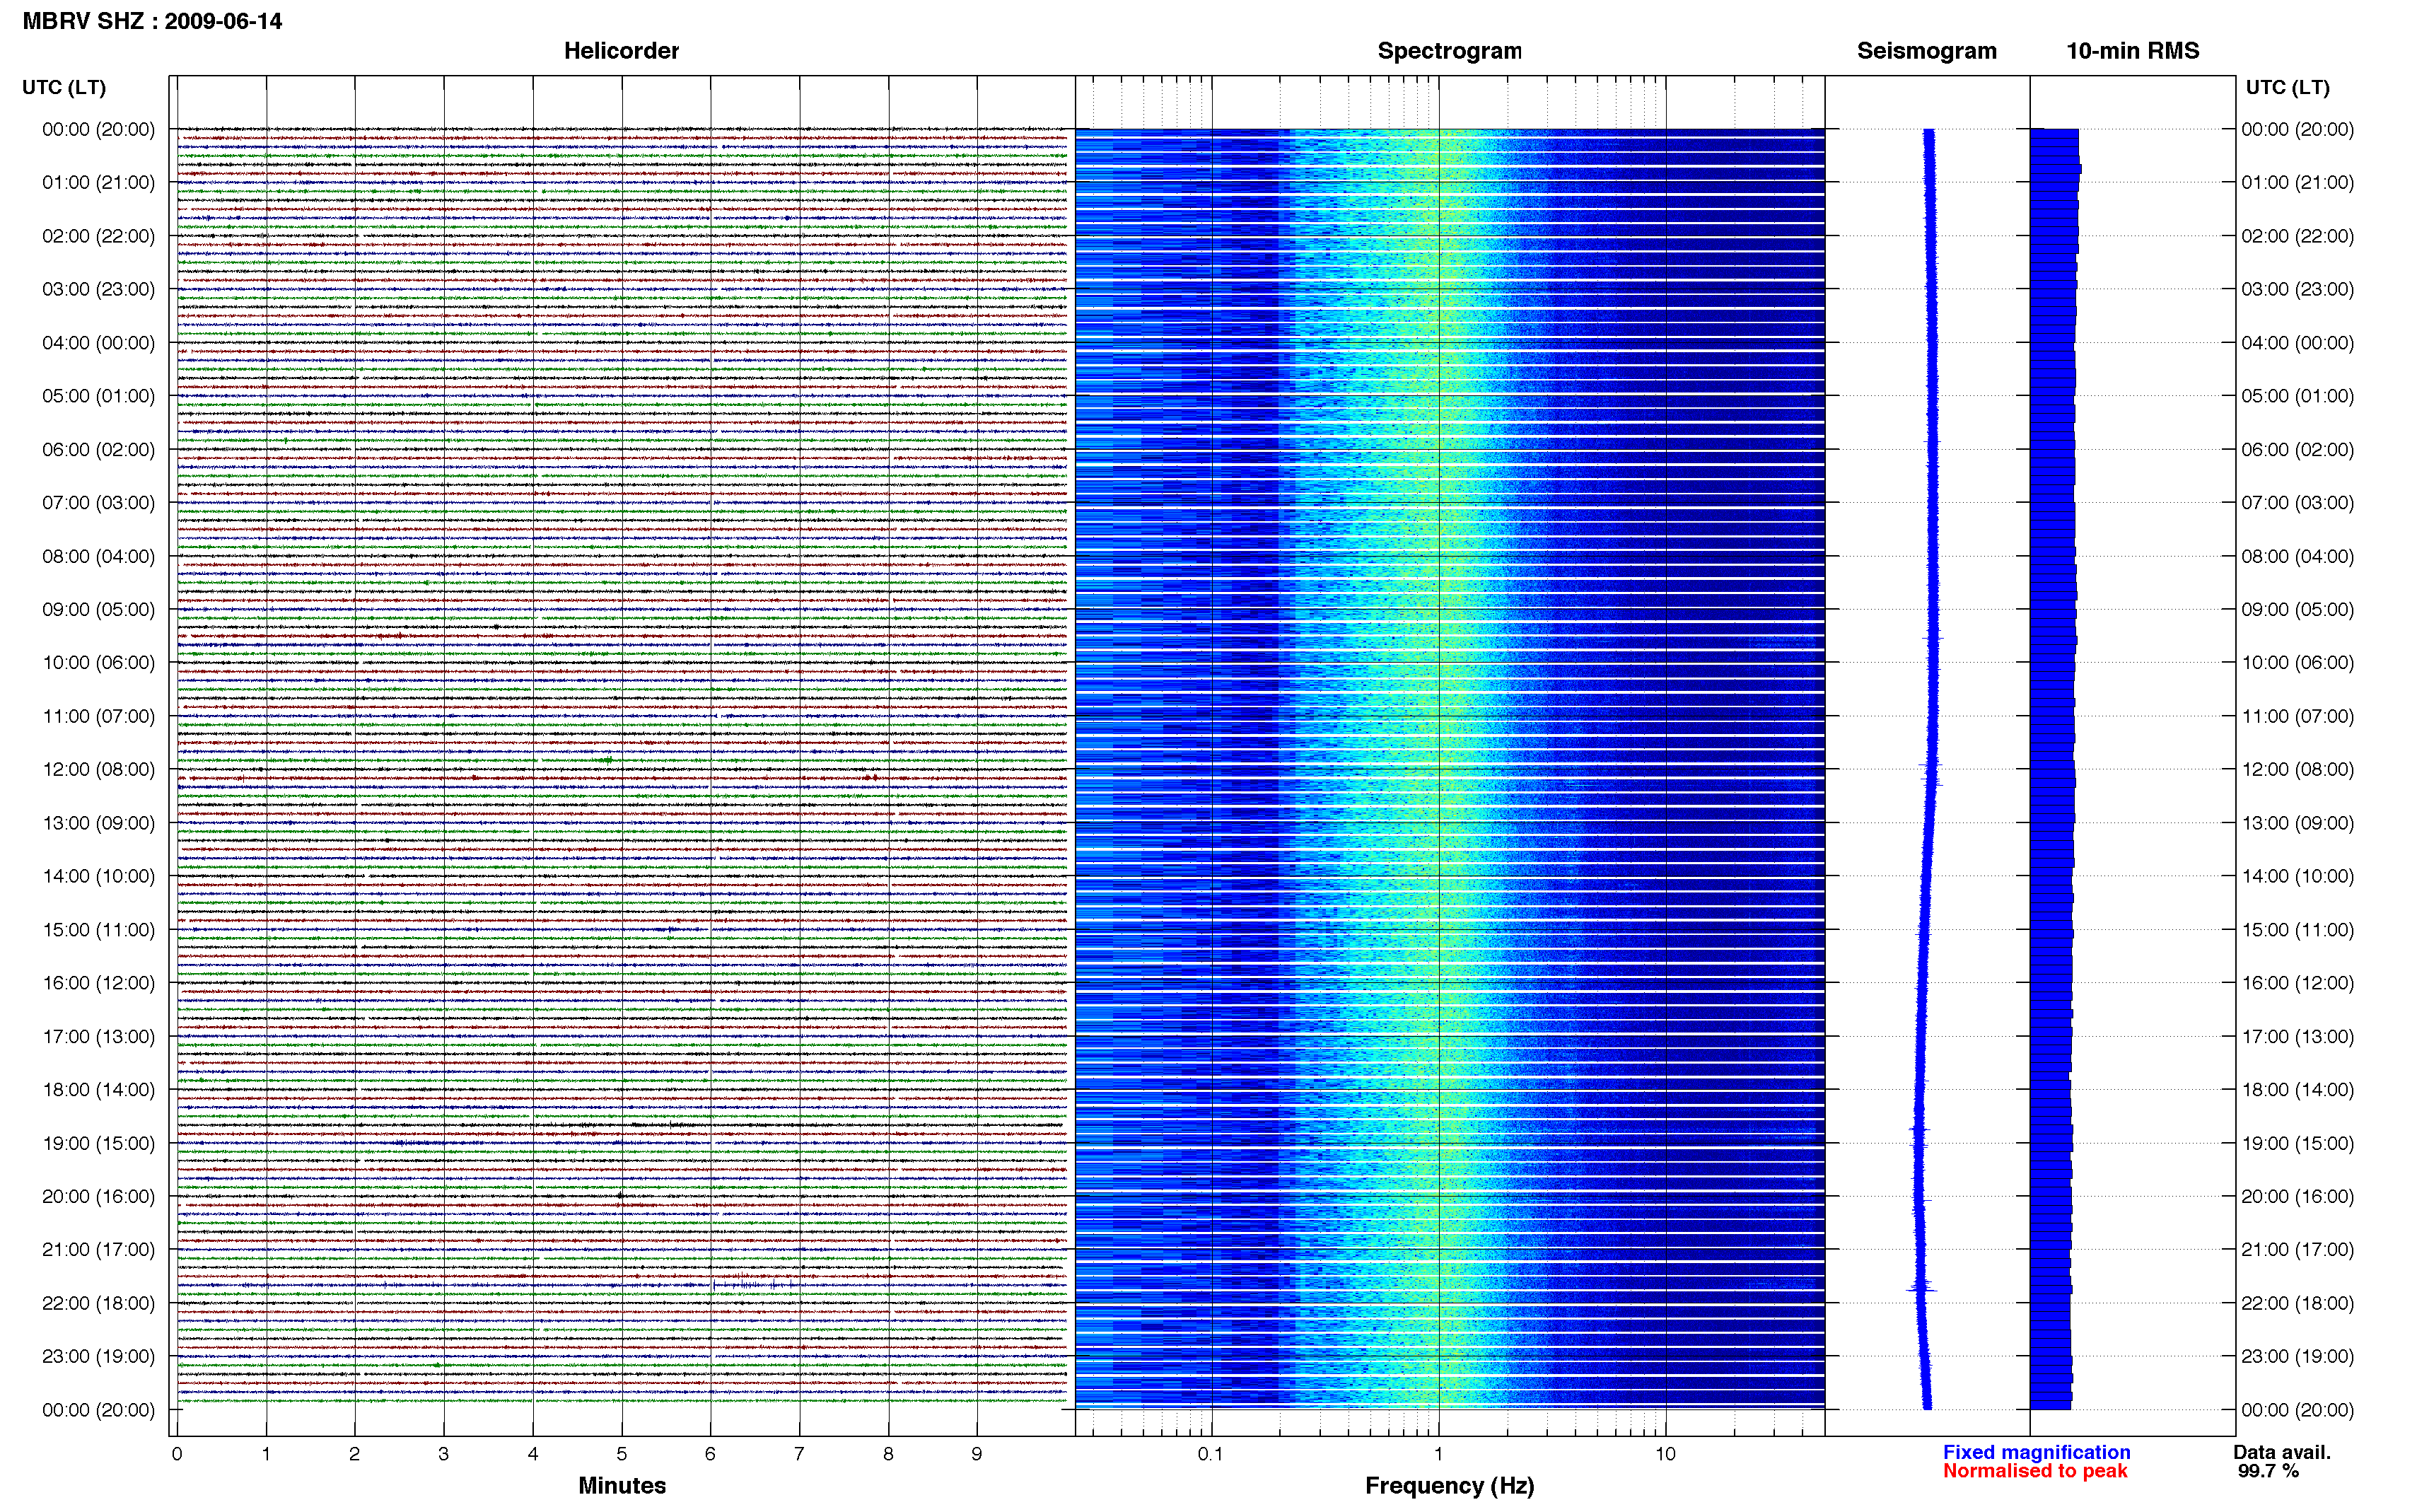Click minute tick label 5

tap(622, 1454)
